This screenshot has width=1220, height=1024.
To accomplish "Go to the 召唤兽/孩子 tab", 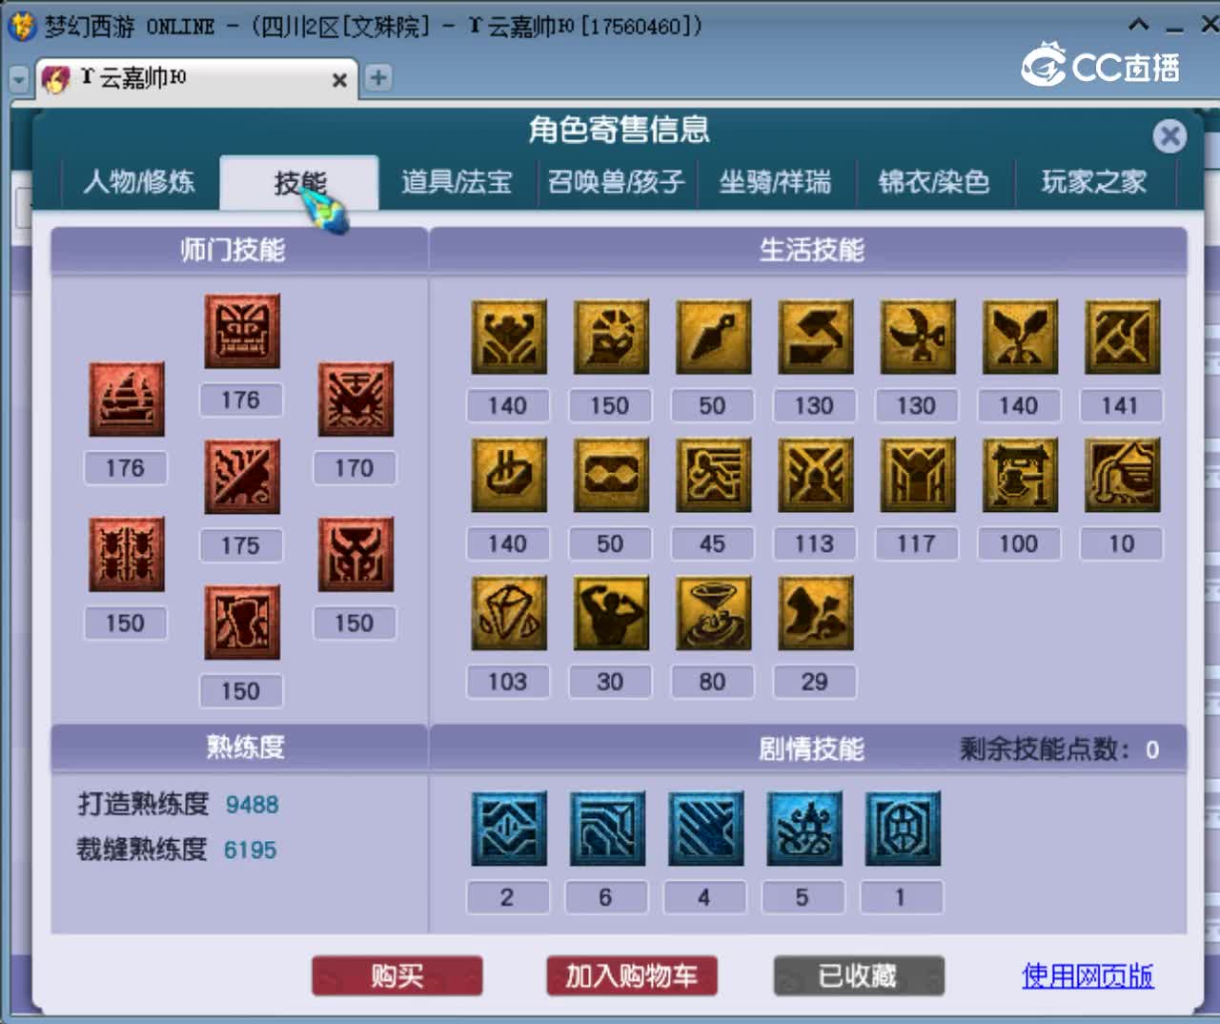I will 616,182.
